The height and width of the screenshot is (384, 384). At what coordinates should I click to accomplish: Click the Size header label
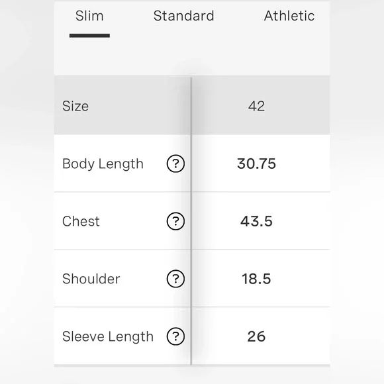[75, 106]
